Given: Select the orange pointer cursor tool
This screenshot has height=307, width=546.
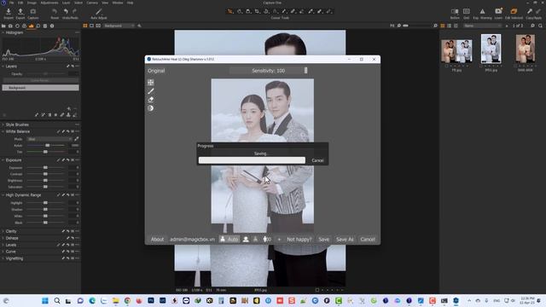Looking at the screenshot, I should click(230, 11).
